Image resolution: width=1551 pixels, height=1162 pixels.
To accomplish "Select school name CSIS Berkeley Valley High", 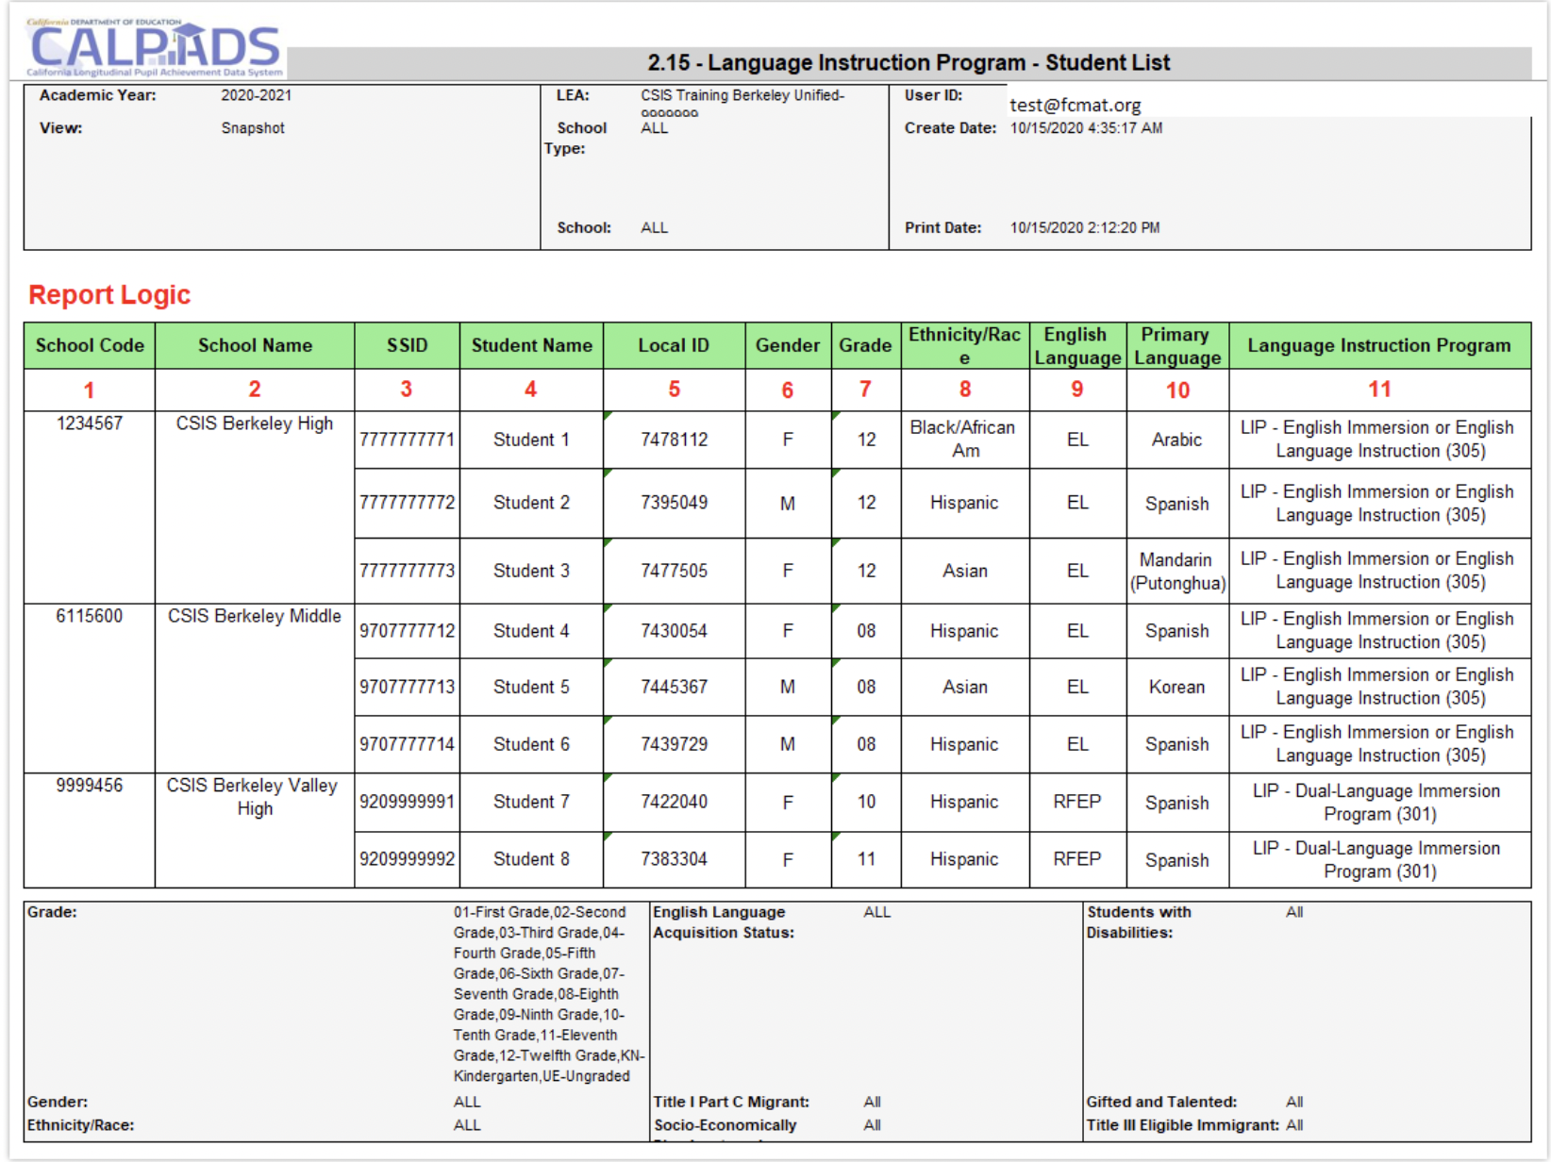I will pyautogui.click(x=253, y=797).
